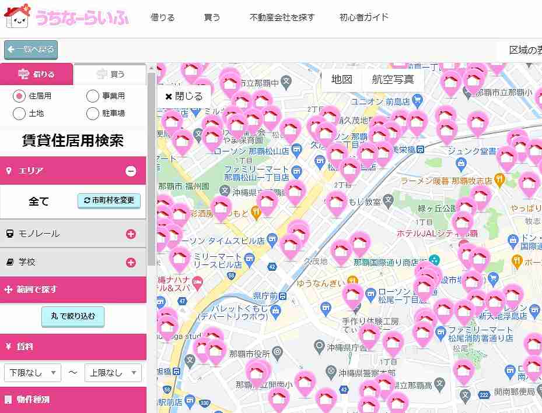Click the 県庁前 station icon on map
The image size is (542, 413).
click(282, 296)
